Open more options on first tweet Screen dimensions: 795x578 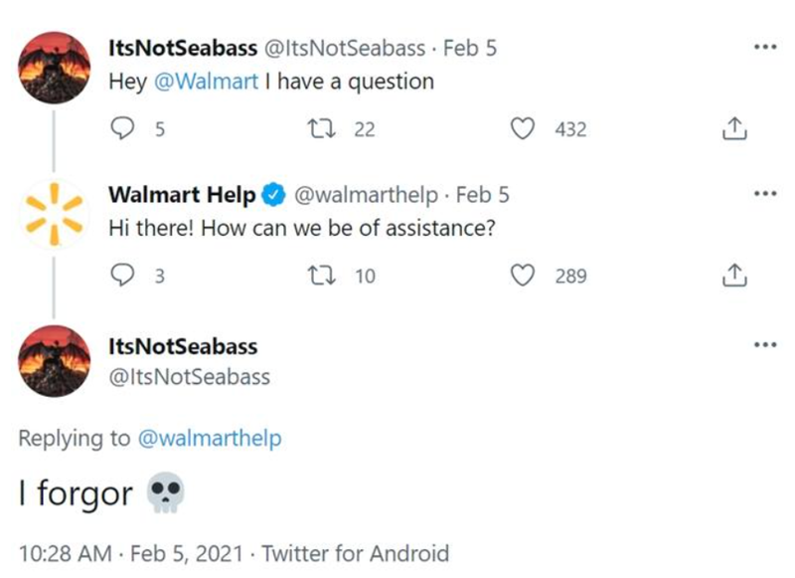click(764, 47)
